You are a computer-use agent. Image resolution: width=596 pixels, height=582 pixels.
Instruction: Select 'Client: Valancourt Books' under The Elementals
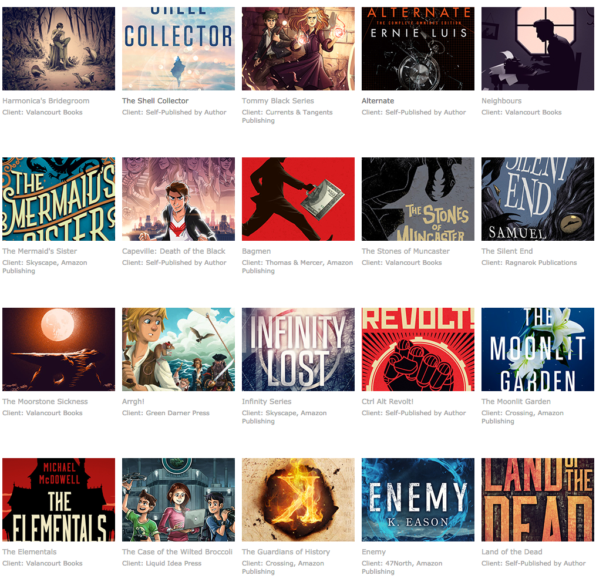pyautogui.click(x=42, y=563)
